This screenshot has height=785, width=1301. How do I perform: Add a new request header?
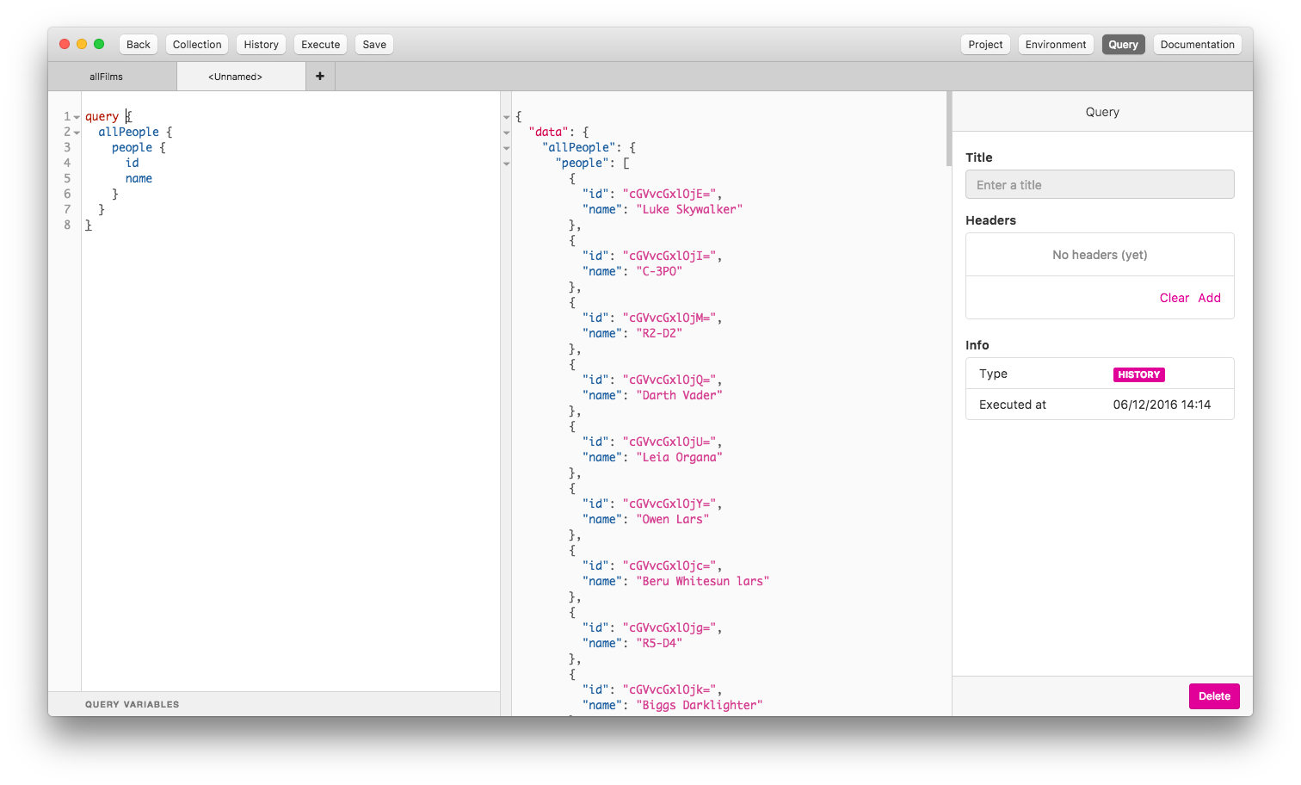[x=1210, y=297]
